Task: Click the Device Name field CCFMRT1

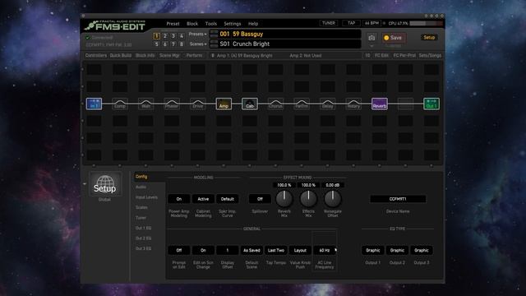Action: coord(398,199)
